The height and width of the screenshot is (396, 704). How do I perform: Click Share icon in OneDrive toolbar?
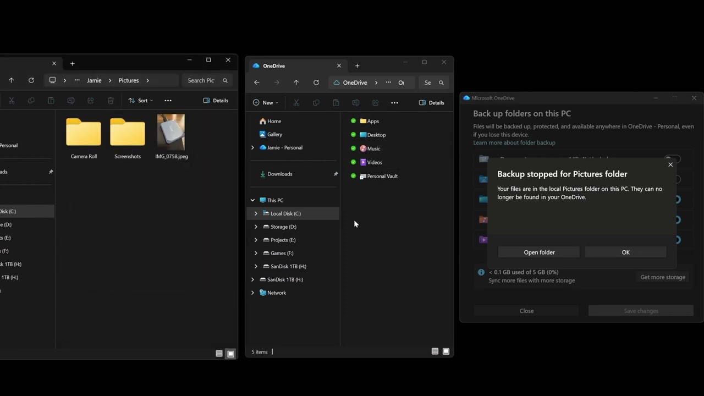pos(376,103)
